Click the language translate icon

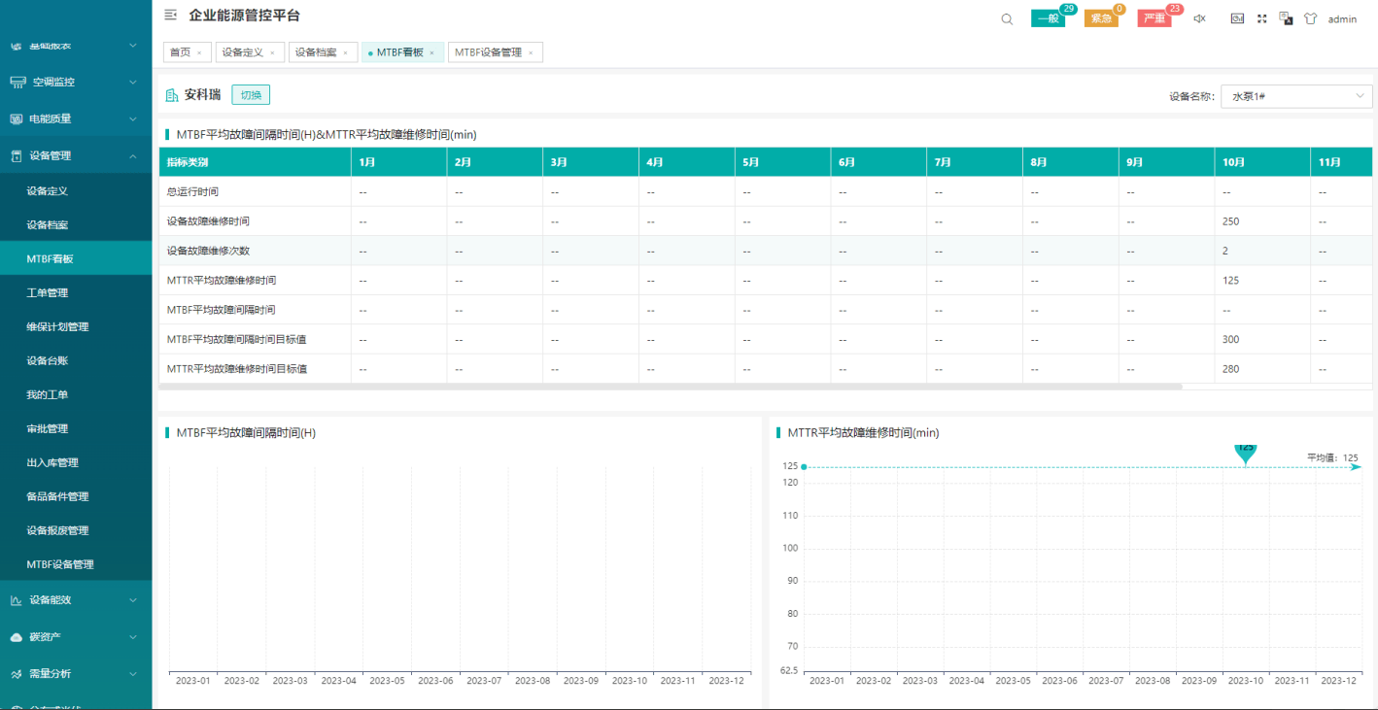pos(1286,18)
